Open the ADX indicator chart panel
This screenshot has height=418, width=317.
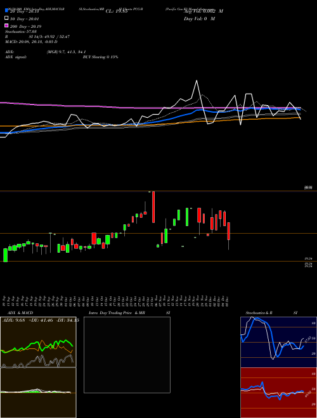pyautogui.click(x=38, y=342)
